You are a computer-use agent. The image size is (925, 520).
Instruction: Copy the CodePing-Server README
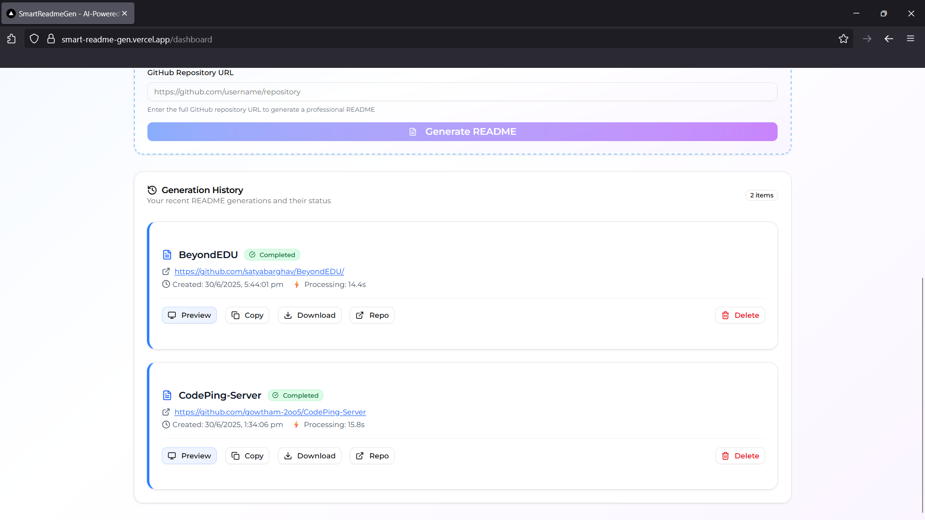247,456
